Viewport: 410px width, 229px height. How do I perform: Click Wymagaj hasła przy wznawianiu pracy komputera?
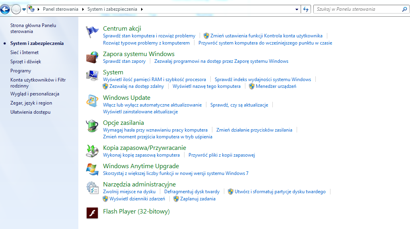point(155,130)
